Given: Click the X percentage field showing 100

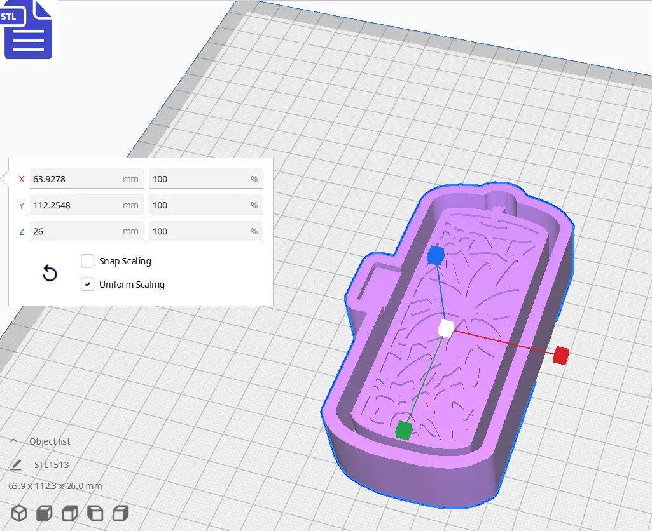Looking at the screenshot, I should (205, 179).
